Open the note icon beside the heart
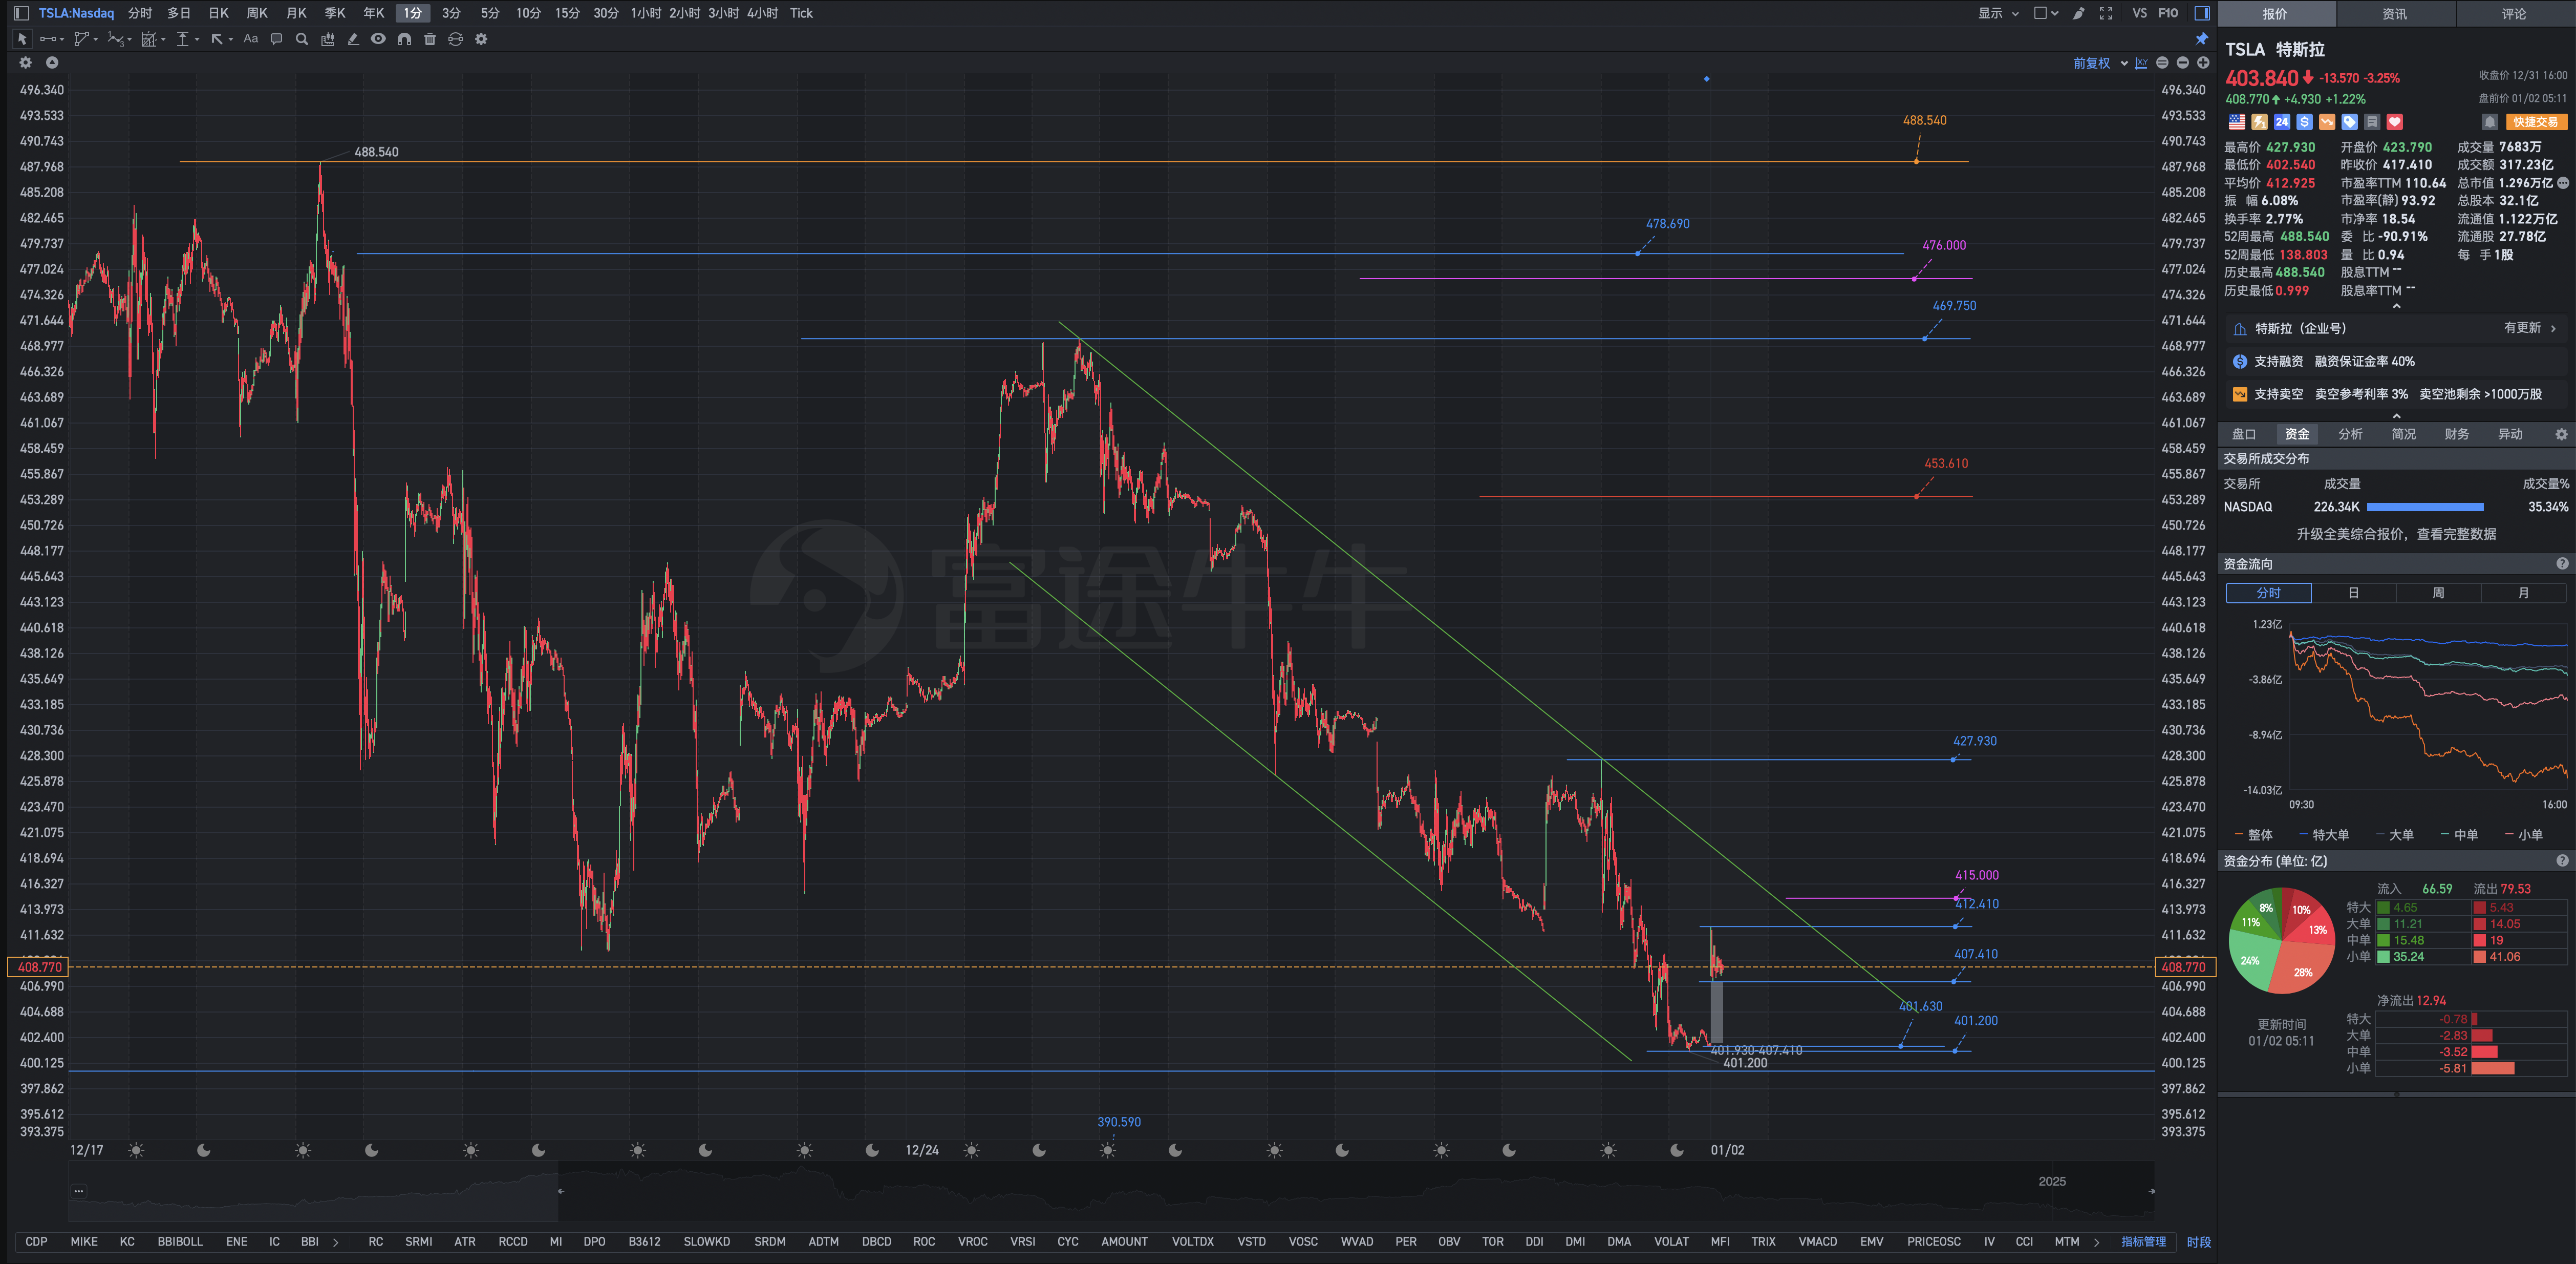 pyautogui.click(x=2372, y=122)
